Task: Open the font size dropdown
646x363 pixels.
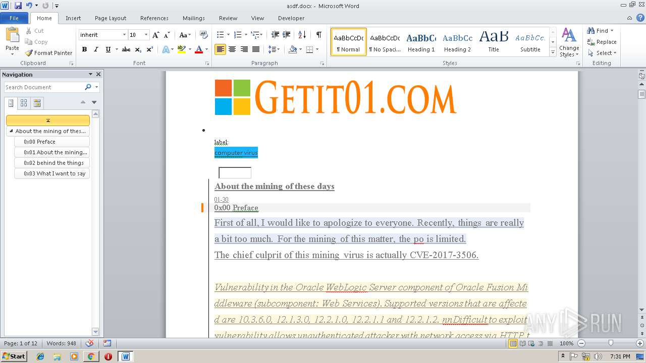Action: [x=146, y=35]
